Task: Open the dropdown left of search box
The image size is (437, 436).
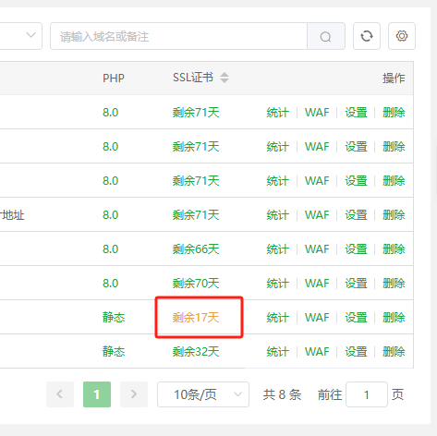Action: (20, 36)
